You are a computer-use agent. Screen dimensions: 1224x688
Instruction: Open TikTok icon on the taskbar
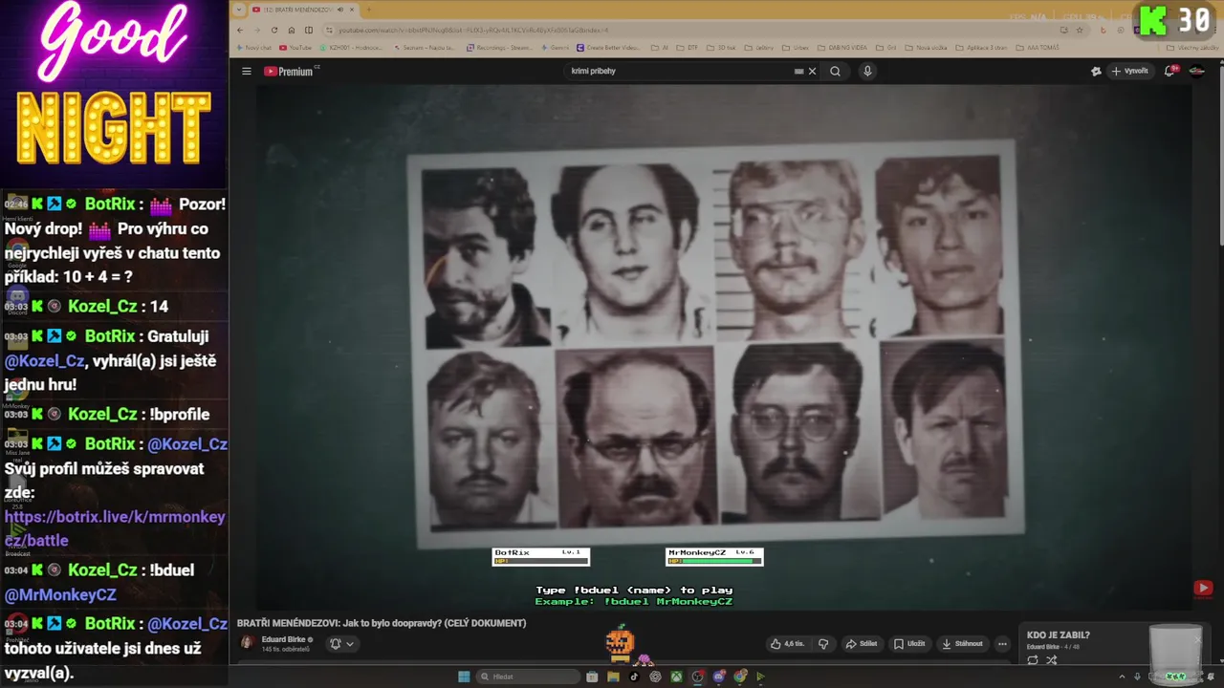pyautogui.click(x=634, y=677)
